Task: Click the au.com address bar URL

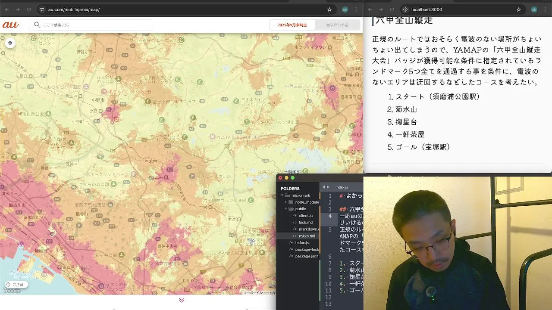Action: click(74, 9)
